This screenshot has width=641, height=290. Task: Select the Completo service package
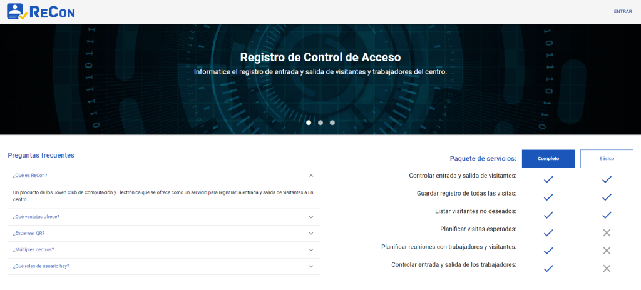(x=548, y=159)
